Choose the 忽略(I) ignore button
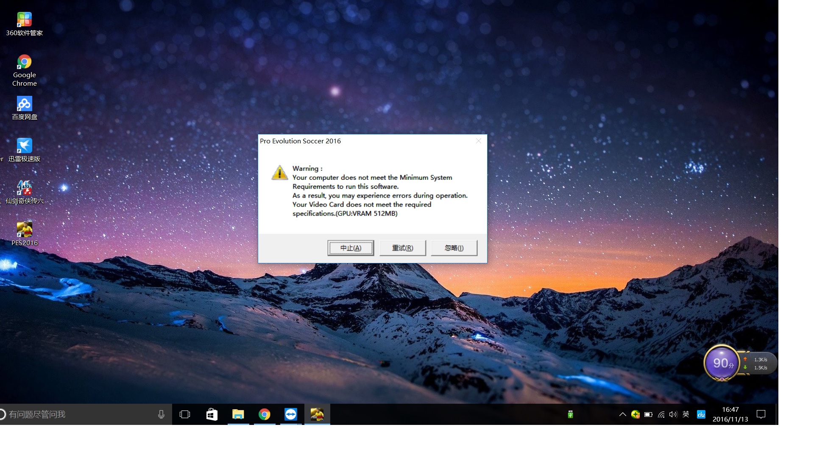The height and width of the screenshot is (458, 814). click(x=454, y=248)
